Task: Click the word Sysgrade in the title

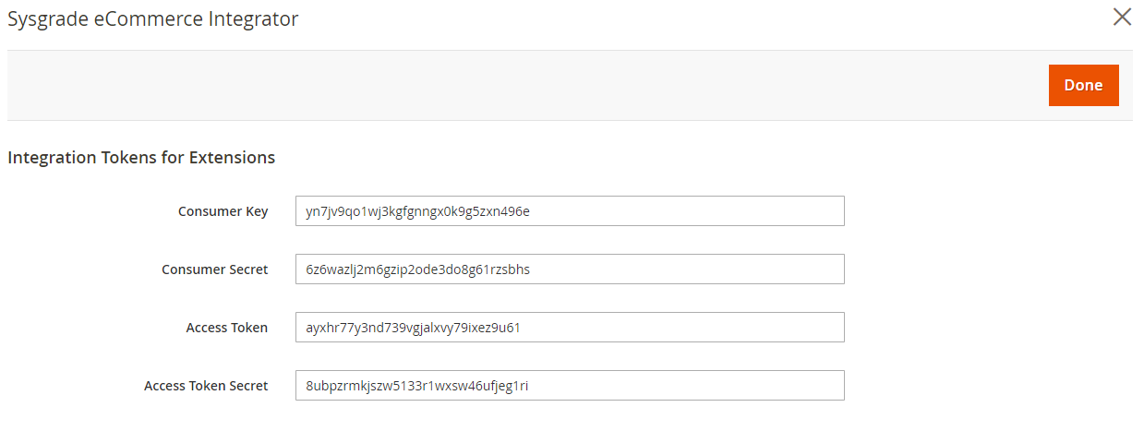Action: coord(47,19)
